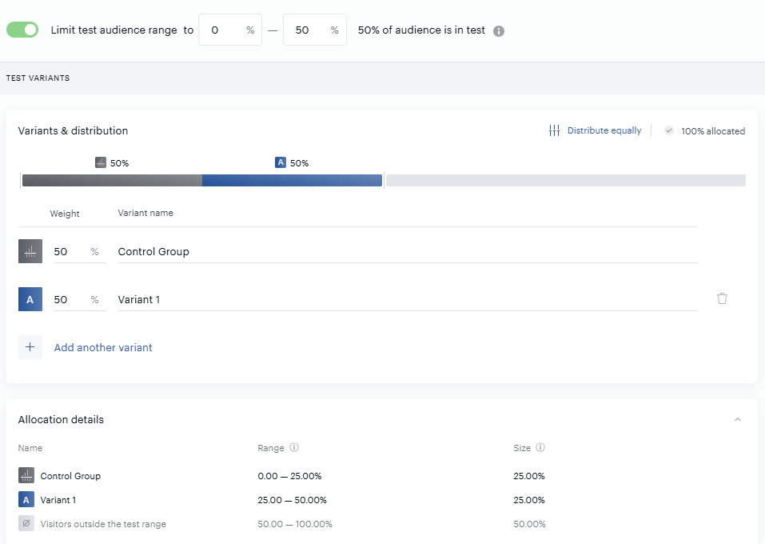Click the Distribute equally sliders icon
Viewport: 765px width, 544px height.
(554, 130)
